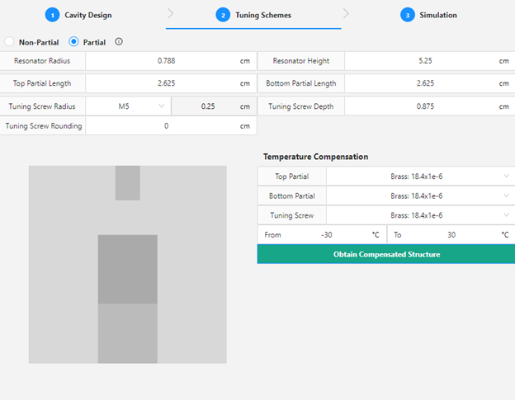Click the Top Partial compensation label

pyautogui.click(x=291, y=176)
